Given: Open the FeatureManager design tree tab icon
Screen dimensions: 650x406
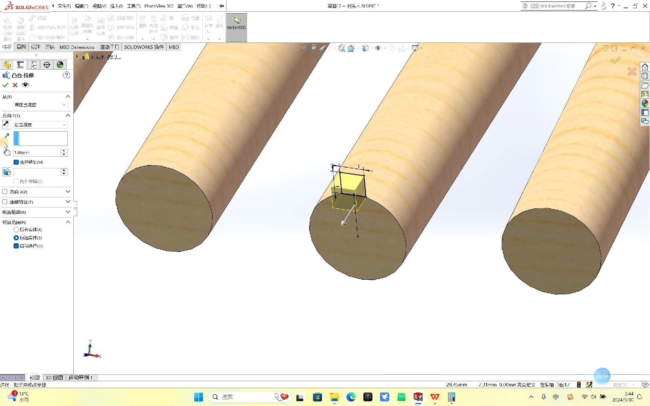Looking at the screenshot, I should 7,65.
